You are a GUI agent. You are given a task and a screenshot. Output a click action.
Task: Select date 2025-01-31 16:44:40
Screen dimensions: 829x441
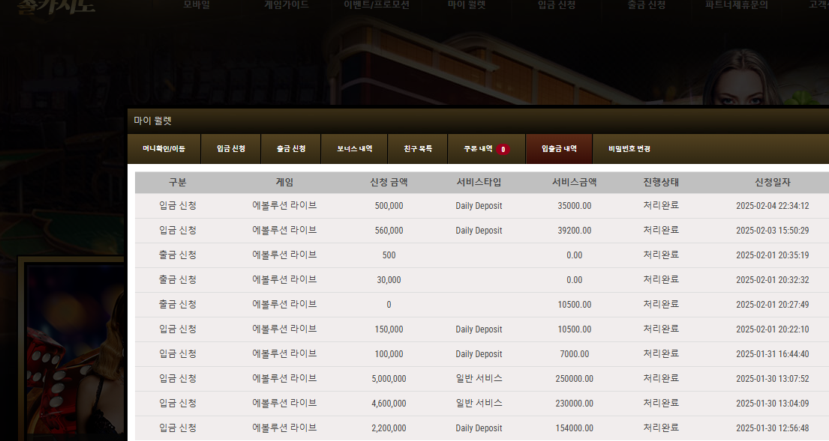pos(773,354)
